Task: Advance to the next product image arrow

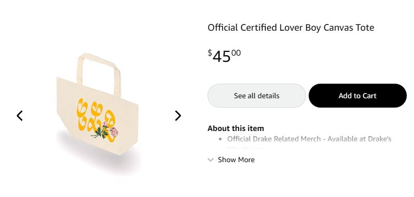Action: (x=178, y=115)
